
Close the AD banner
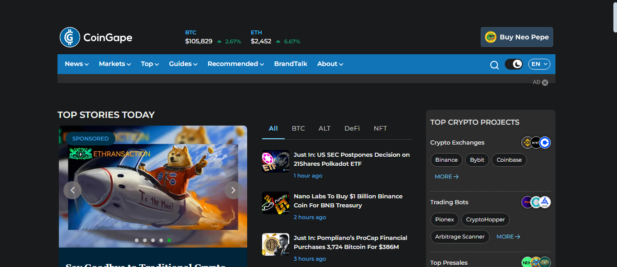click(545, 83)
